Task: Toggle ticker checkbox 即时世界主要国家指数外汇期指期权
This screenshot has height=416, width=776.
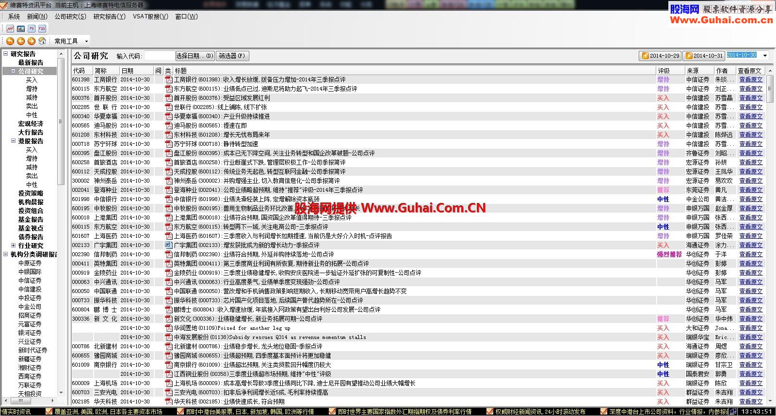Action: tap(332, 412)
